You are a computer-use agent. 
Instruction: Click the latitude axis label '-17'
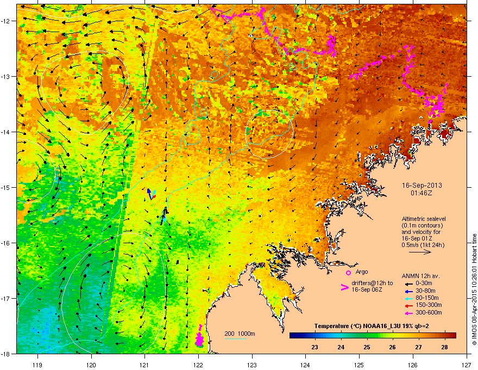coord(6,298)
